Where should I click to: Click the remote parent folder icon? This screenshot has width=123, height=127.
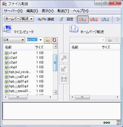coord(110,40)
